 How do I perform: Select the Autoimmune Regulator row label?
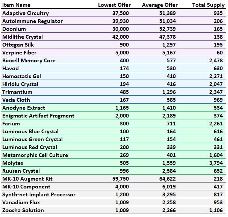pos(33,21)
